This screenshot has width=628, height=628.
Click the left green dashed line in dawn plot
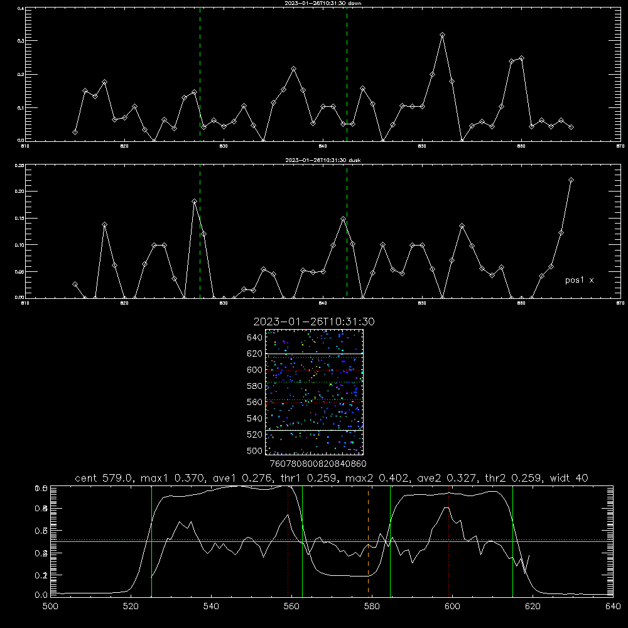point(200,74)
